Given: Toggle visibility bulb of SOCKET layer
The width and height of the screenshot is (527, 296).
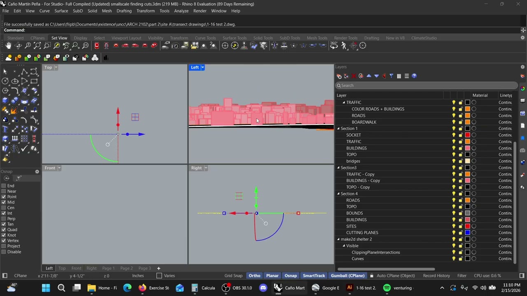Looking at the screenshot, I should [x=454, y=135].
